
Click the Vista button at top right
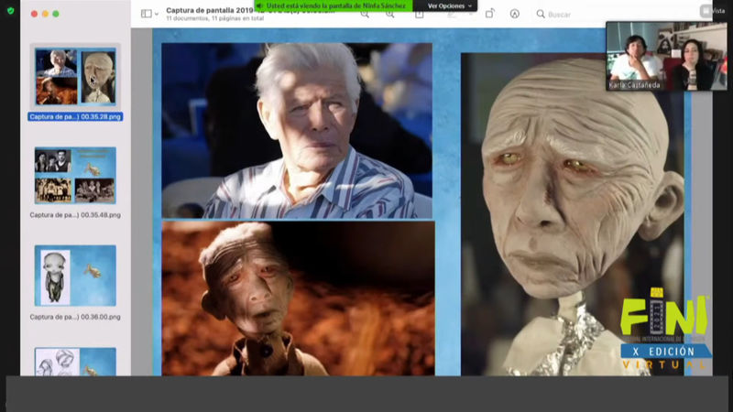[713, 11]
